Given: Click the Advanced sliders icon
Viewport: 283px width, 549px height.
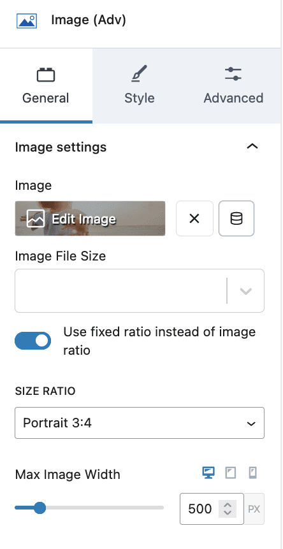Looking at the screenshot, I should [233, 74].
